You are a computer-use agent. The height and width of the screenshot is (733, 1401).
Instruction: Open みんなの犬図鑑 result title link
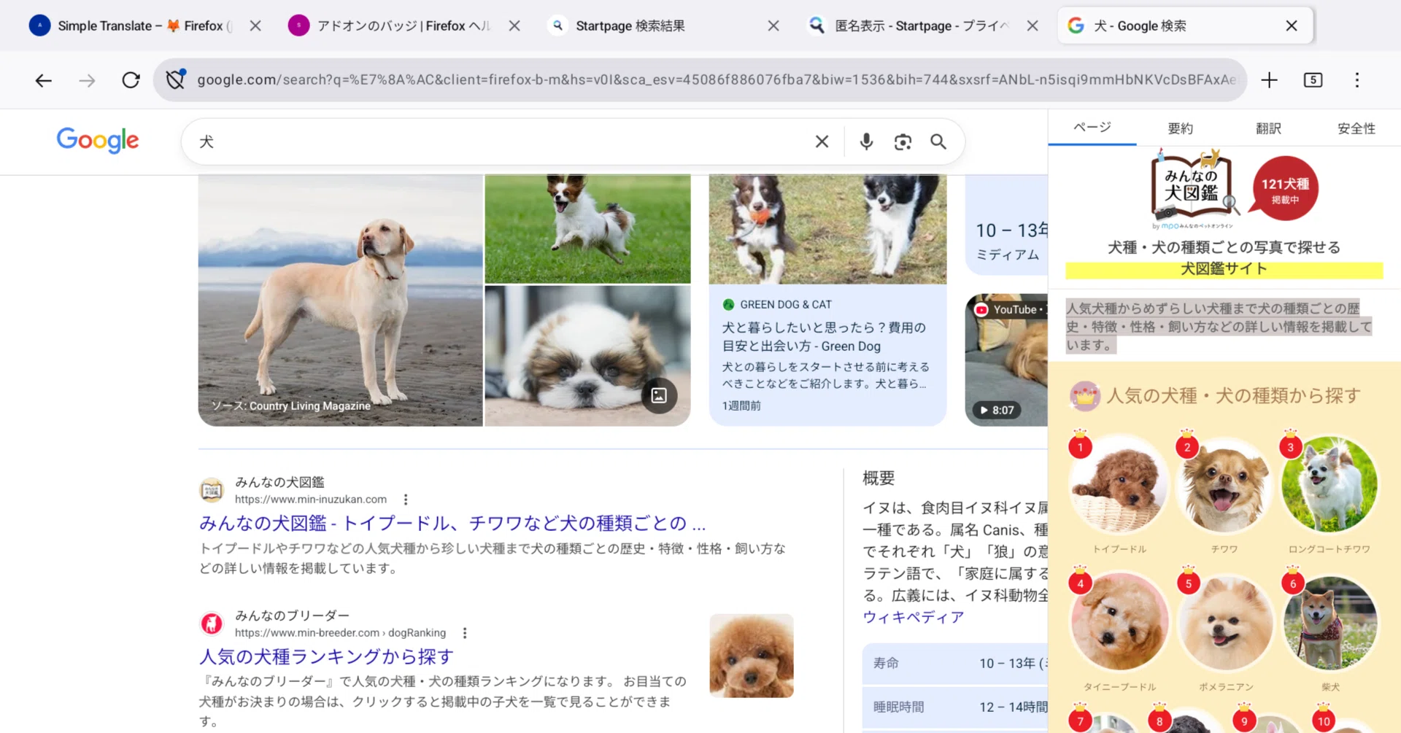[x=452, y=523]
